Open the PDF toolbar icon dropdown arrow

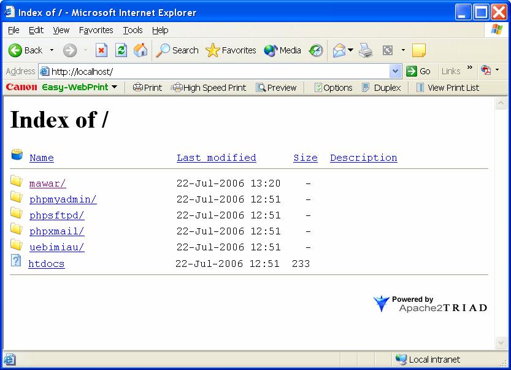click(x=497, y=70)
